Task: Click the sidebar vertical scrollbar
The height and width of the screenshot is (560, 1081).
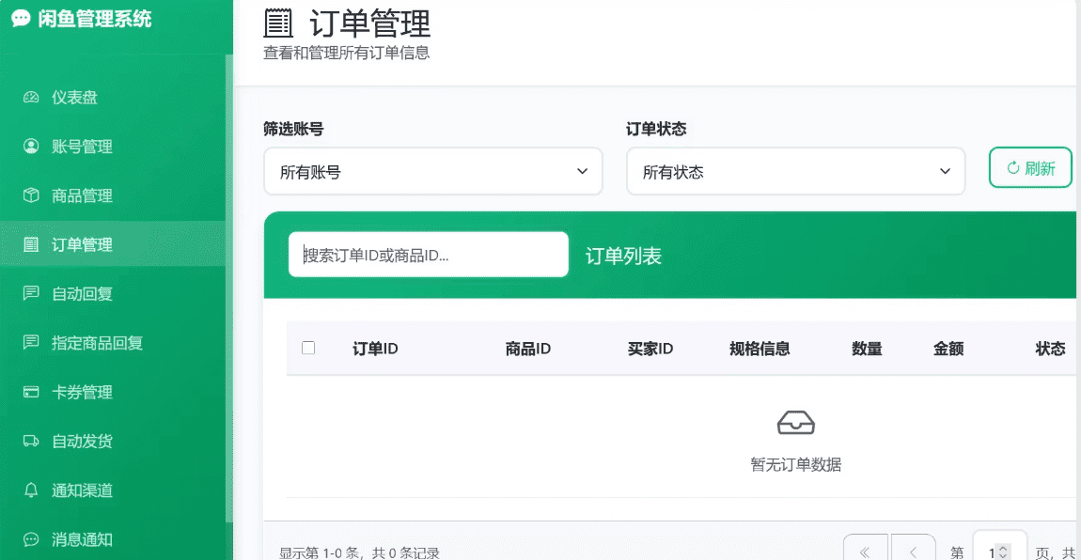Action: [x=228, y=289]
